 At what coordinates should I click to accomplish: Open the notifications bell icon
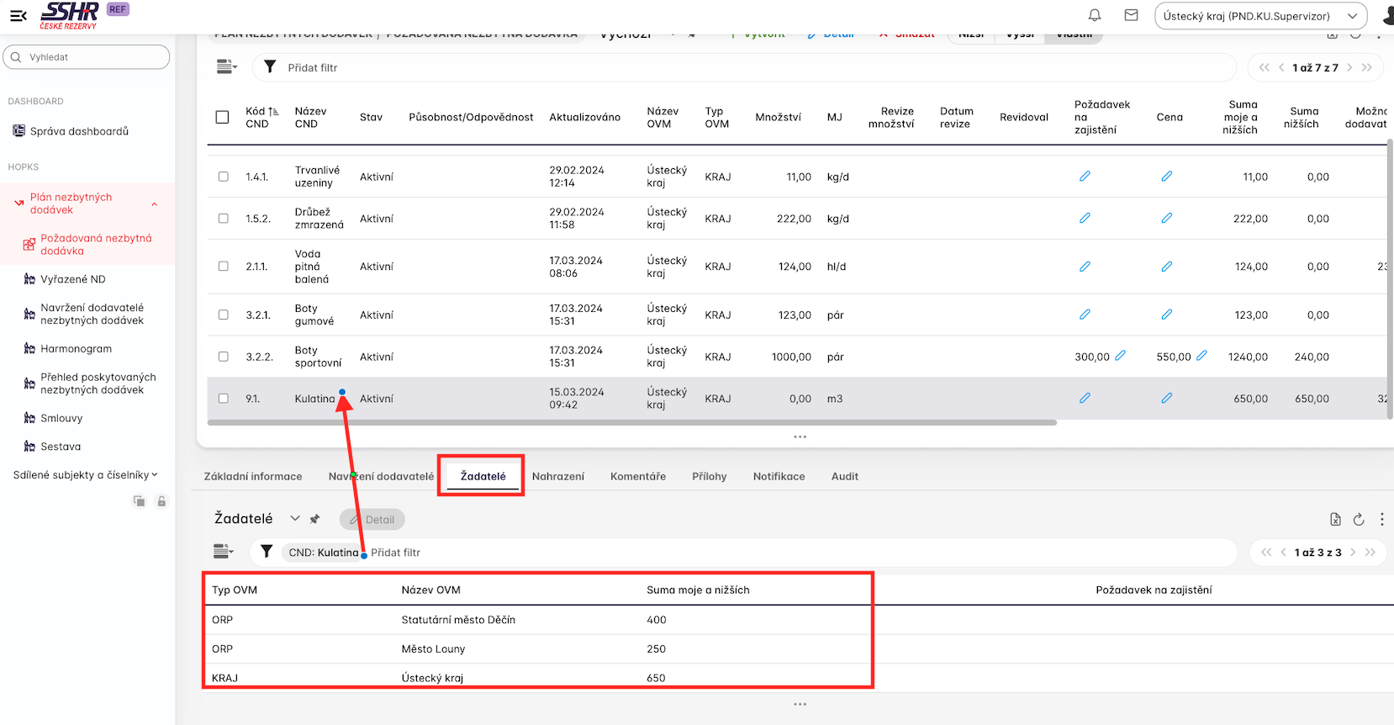click(1095, 15)
